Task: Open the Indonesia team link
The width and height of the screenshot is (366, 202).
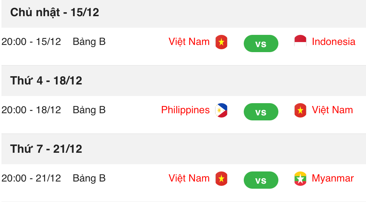Action: coord(333,42)
